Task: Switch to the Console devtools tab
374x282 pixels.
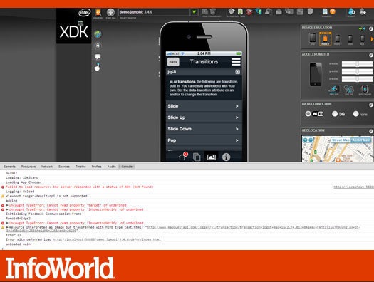Action: click(x=127, y=167)
